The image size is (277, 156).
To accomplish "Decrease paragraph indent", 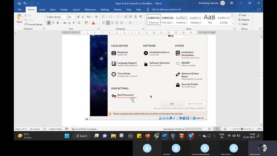I will (126, 17).
